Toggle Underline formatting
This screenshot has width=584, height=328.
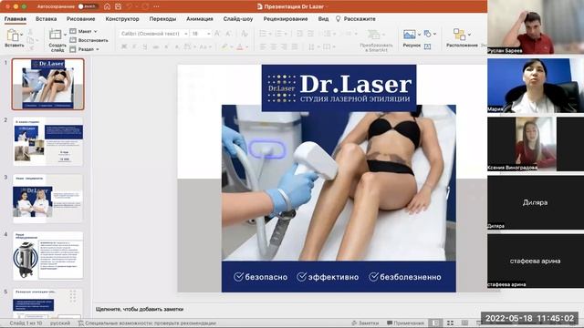tap(145, 46)
